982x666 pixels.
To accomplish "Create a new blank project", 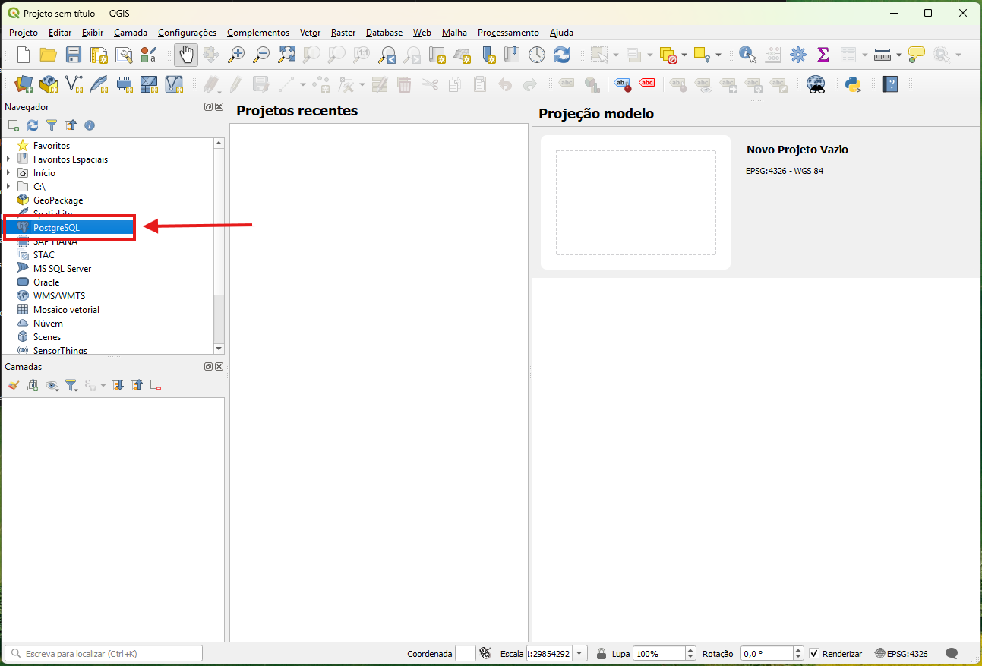I will [x=24, y=55].
